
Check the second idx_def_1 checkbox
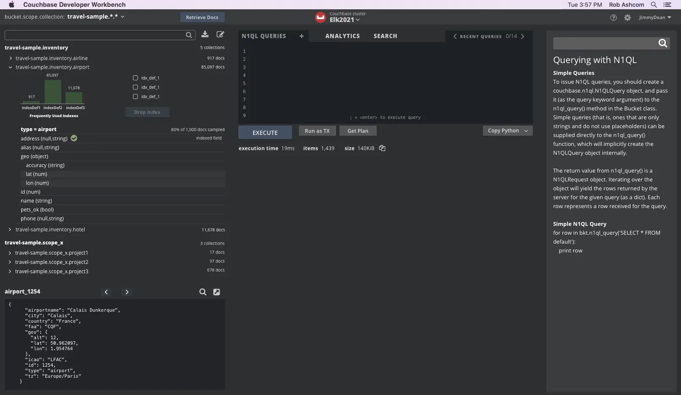(135, 87)
